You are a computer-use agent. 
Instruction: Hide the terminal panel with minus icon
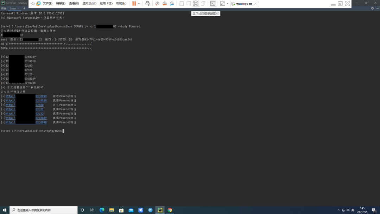click(377, 8)
